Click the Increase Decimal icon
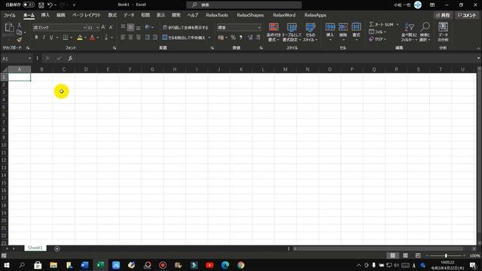 (x=250, y=38)
